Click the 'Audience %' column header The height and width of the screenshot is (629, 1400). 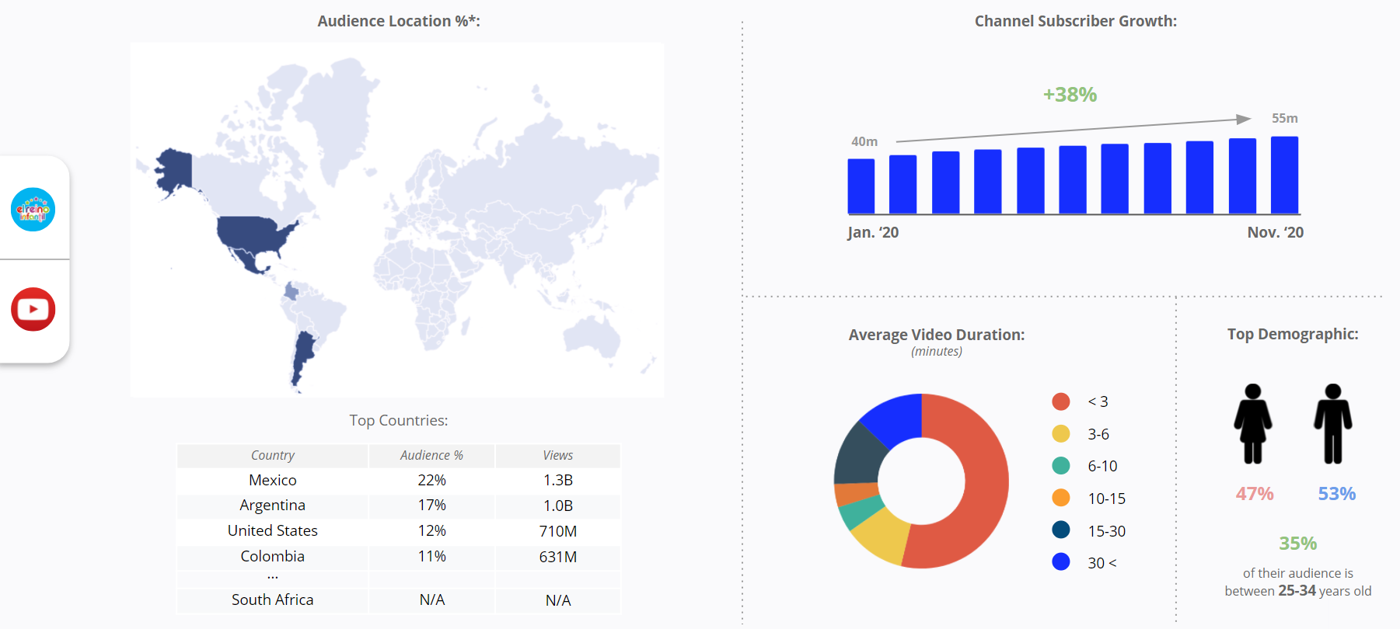(x=431, y=456)
